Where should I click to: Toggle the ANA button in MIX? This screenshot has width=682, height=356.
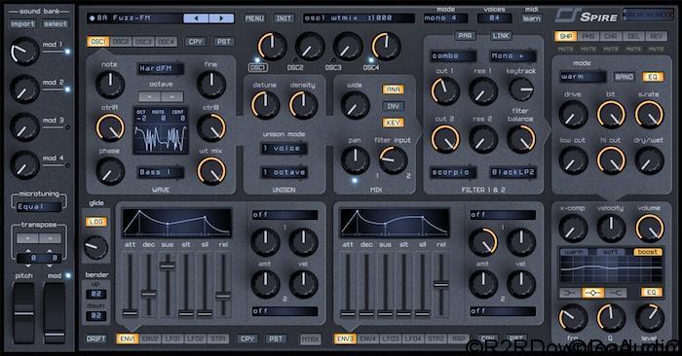point(393,89)
